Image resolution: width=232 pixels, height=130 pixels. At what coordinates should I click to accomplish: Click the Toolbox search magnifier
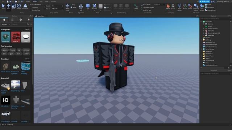click(x=28, y=25)
